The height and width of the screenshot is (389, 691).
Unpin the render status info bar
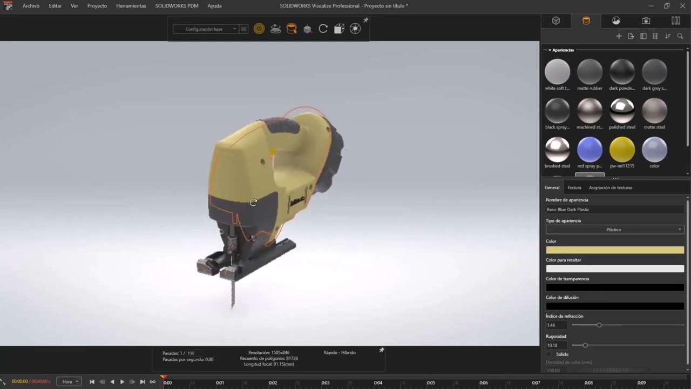tap(382, 350)
